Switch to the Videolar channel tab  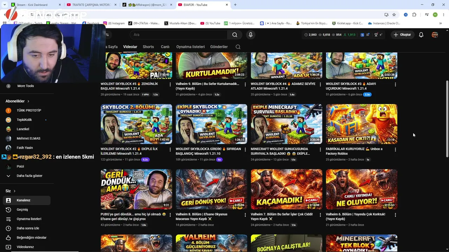click(x=130, y=47)
